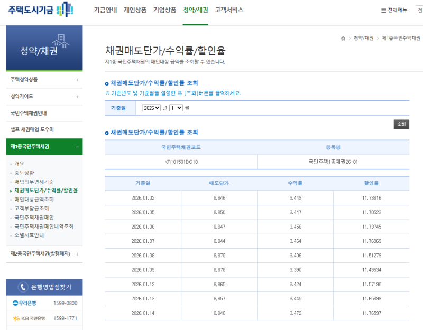The height and width of the screenshot is (330, 423).
Task: Expand 청약가이드 plus sign
Action: click(77, 97)
